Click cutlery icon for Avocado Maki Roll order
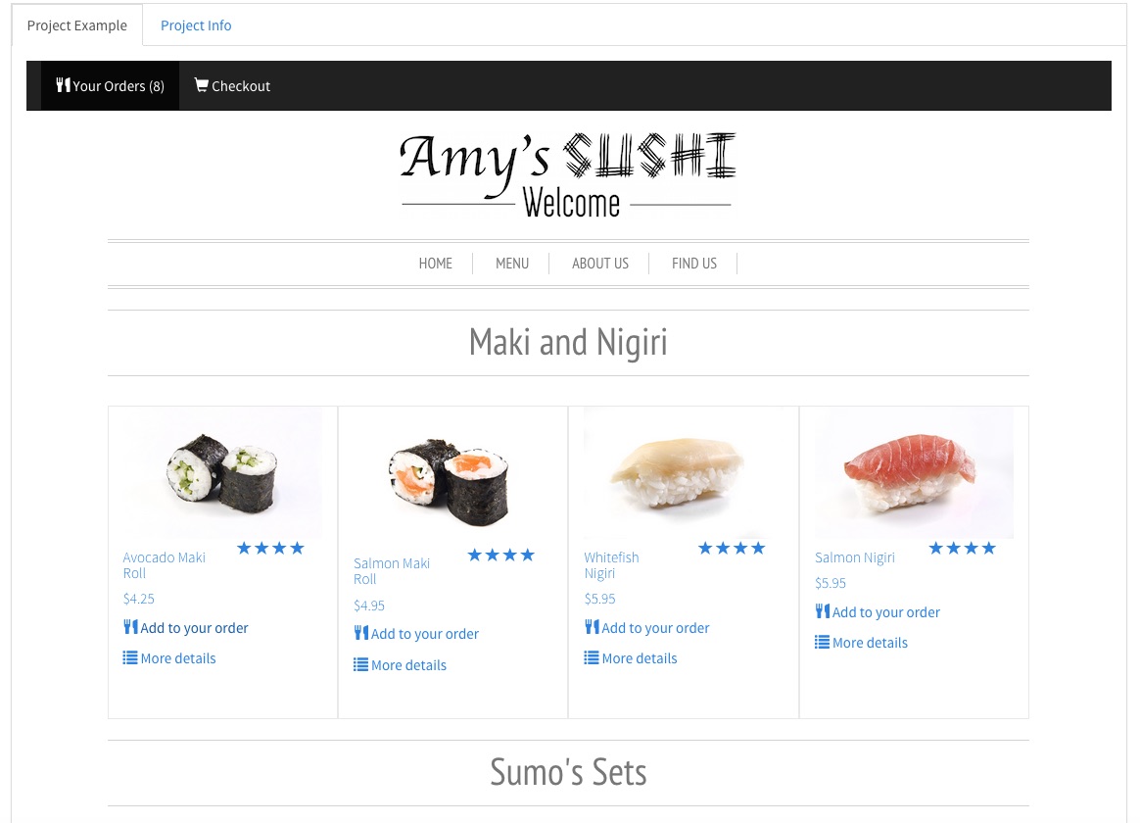Screen dimensions: 1140x823 tap(130, 627)
